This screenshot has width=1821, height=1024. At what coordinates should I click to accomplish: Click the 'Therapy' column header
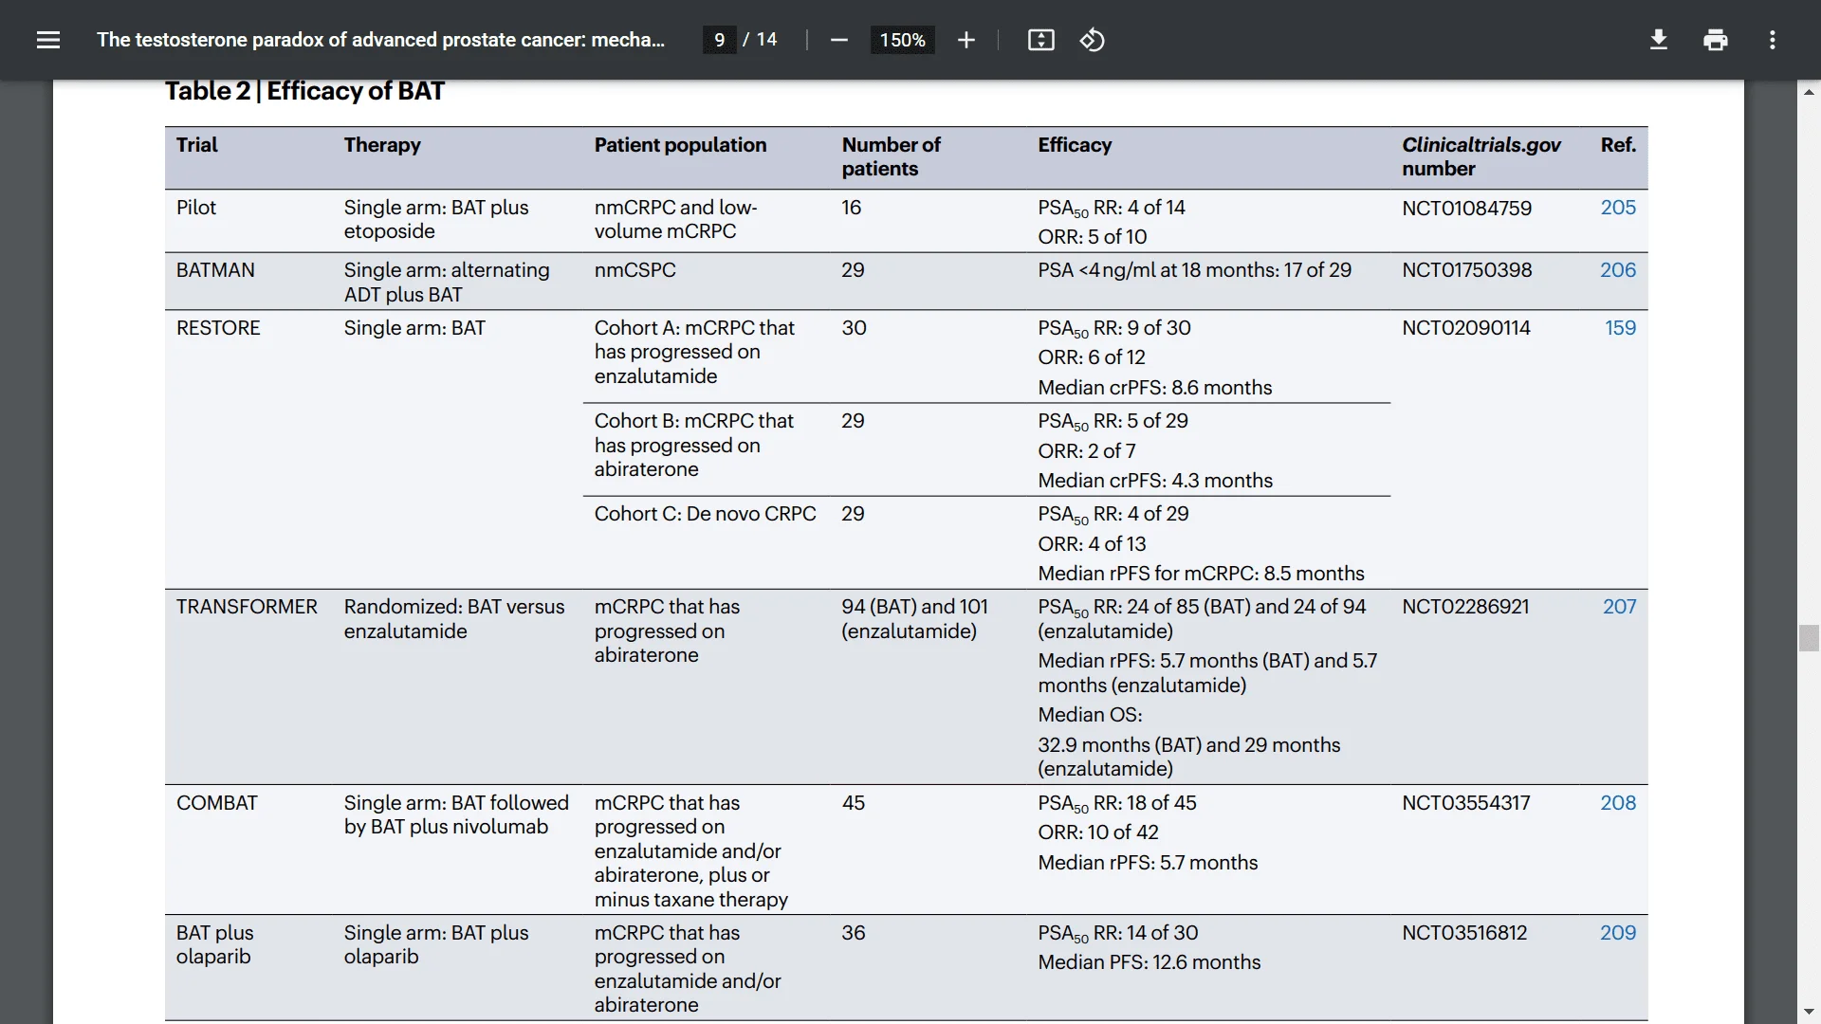point(382,145)
